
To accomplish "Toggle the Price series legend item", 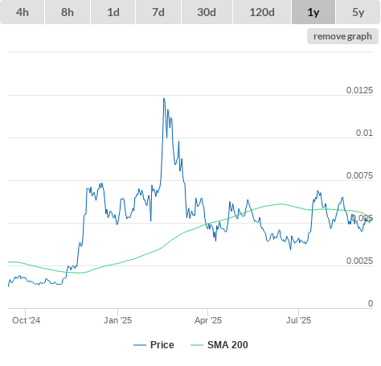I will point(154,345).
